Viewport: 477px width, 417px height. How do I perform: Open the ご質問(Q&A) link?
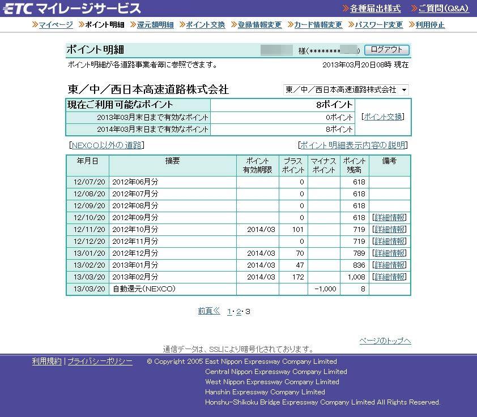[444, 8]
